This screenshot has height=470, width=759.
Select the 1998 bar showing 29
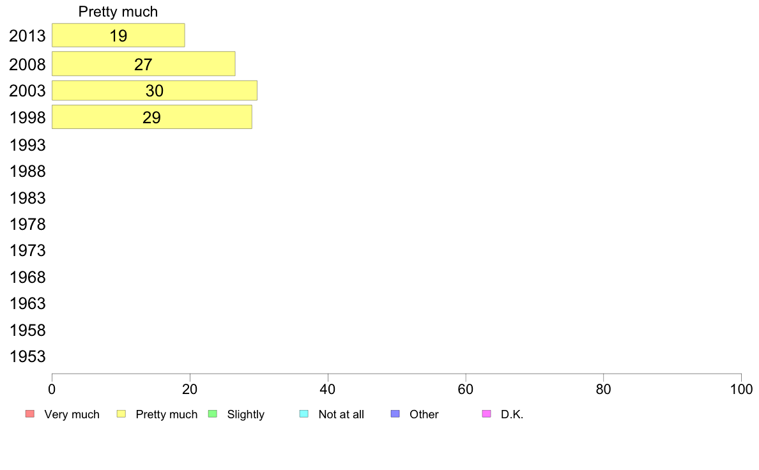(x=152, y=117)
